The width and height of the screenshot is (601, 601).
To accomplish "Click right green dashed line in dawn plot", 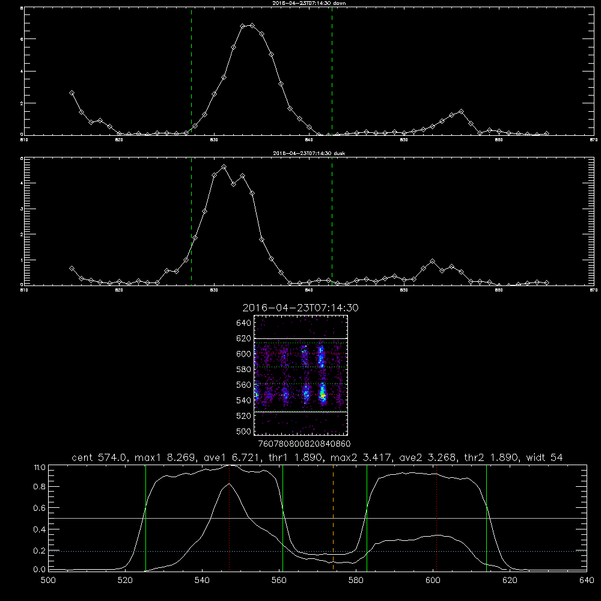I will click(x=332, y=72).
